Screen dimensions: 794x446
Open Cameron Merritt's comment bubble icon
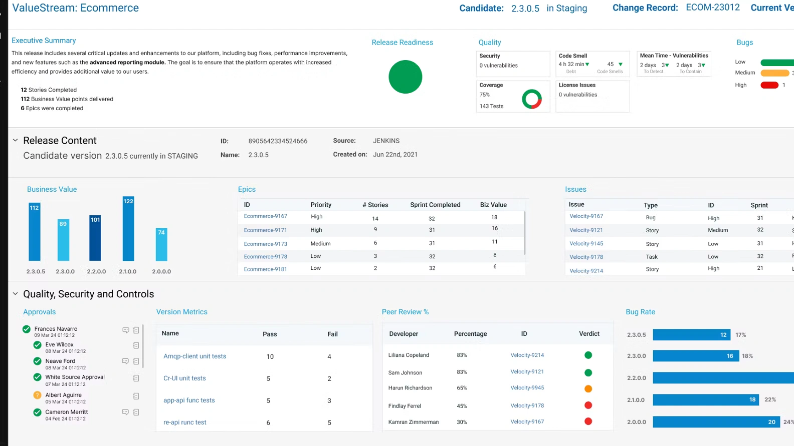126,412
